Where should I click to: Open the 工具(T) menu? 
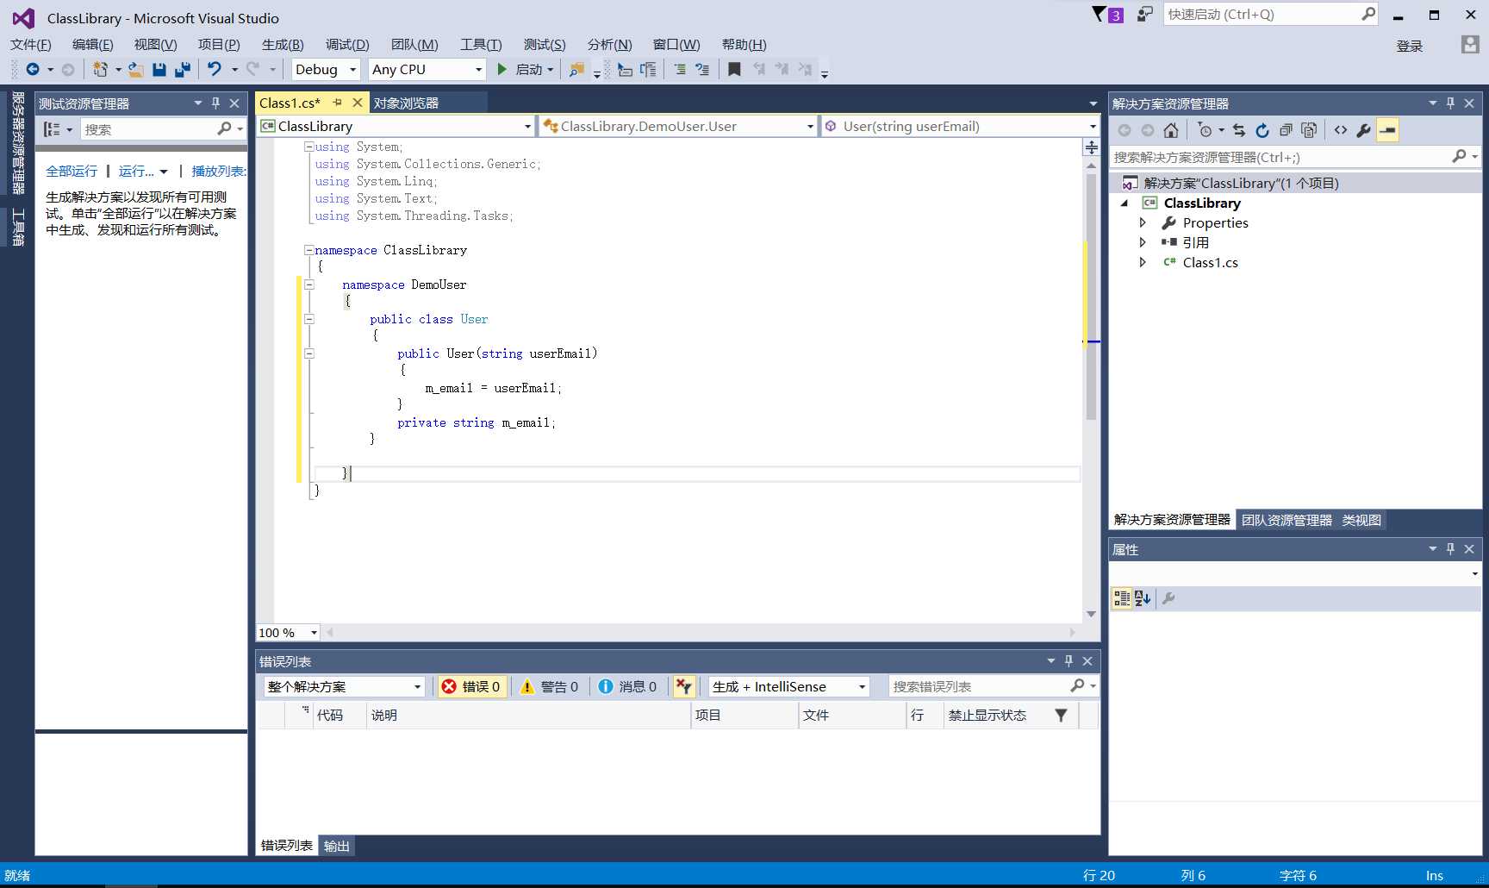[x=481, y=45]
